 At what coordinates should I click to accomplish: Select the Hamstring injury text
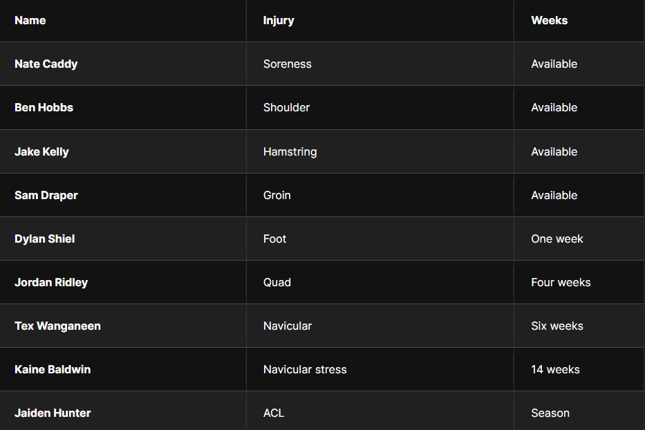point(290,152)
